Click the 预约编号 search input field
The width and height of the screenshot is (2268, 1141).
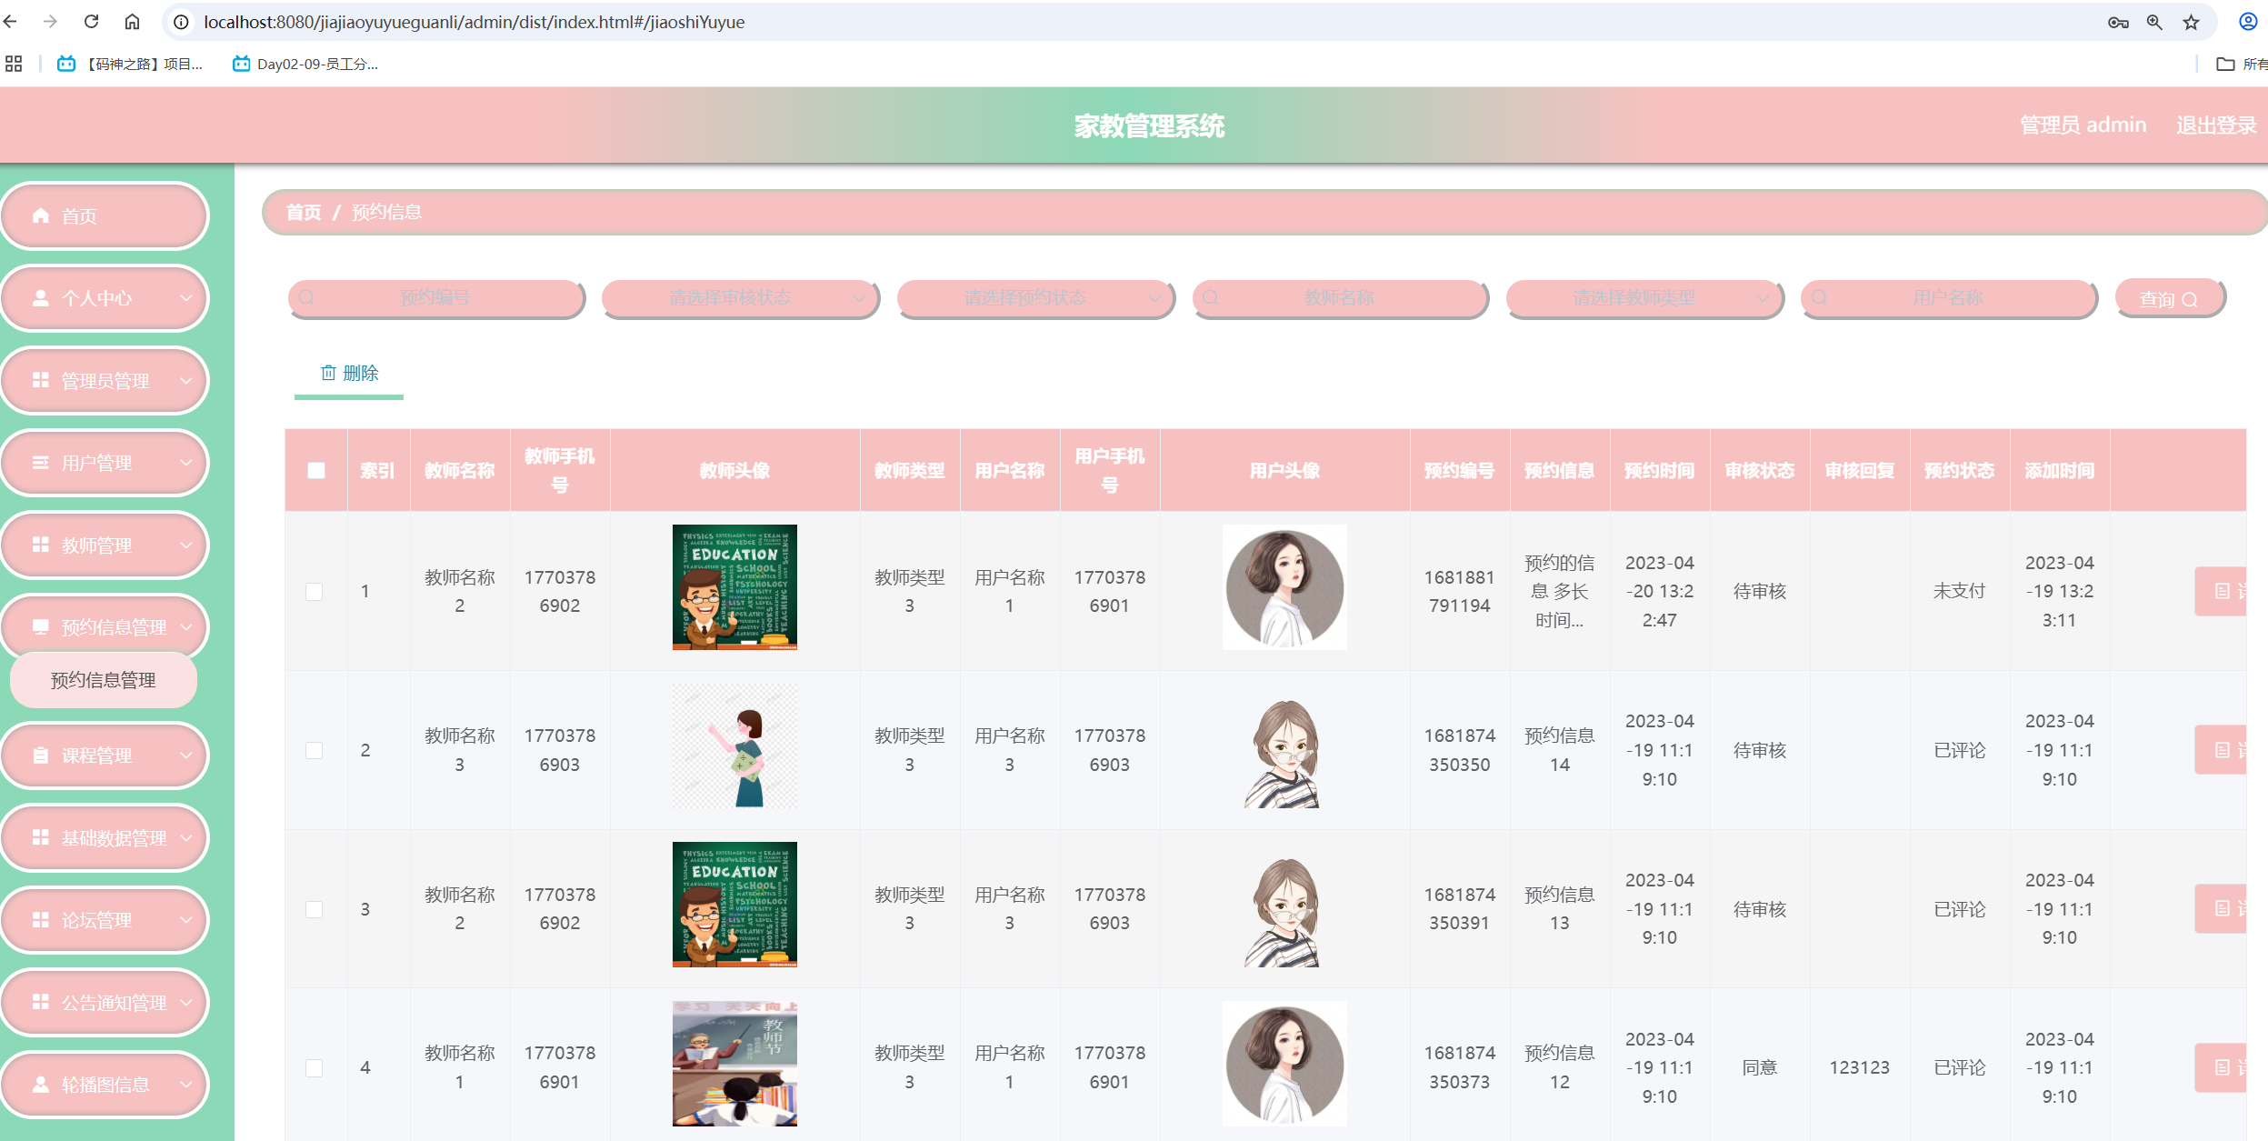click(x=435, y=298)
